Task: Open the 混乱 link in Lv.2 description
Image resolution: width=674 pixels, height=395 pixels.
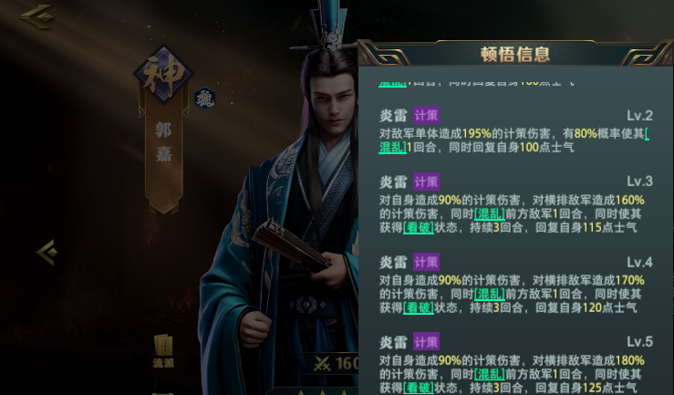Action: click(x=392, y=148)
